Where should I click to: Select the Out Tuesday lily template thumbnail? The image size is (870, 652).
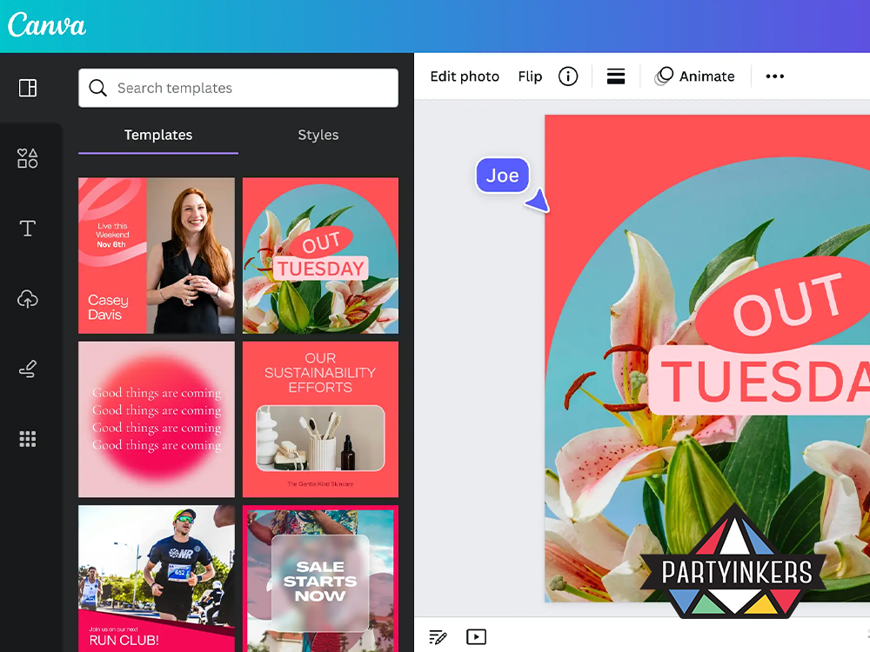(x=321, y=256)
